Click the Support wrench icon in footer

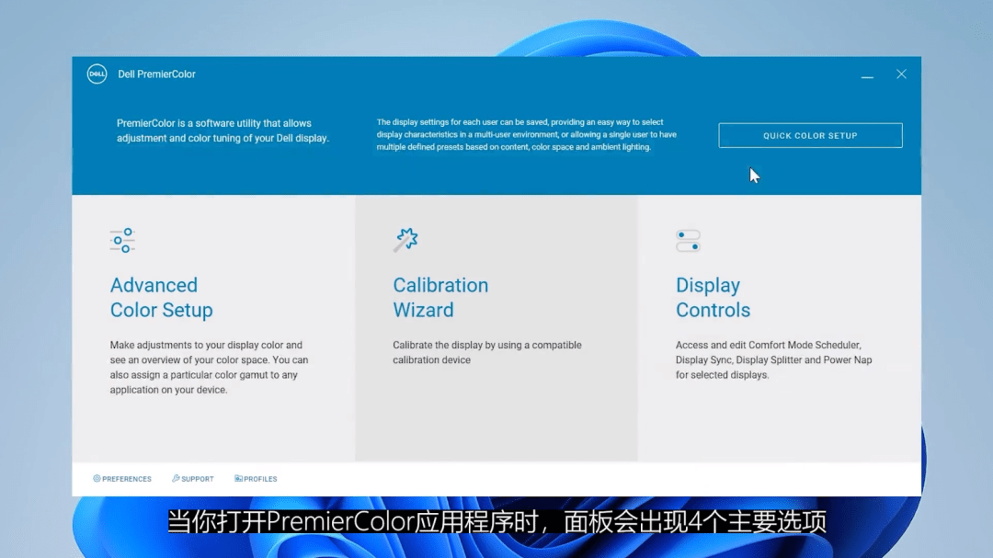[x=174, y=478]
